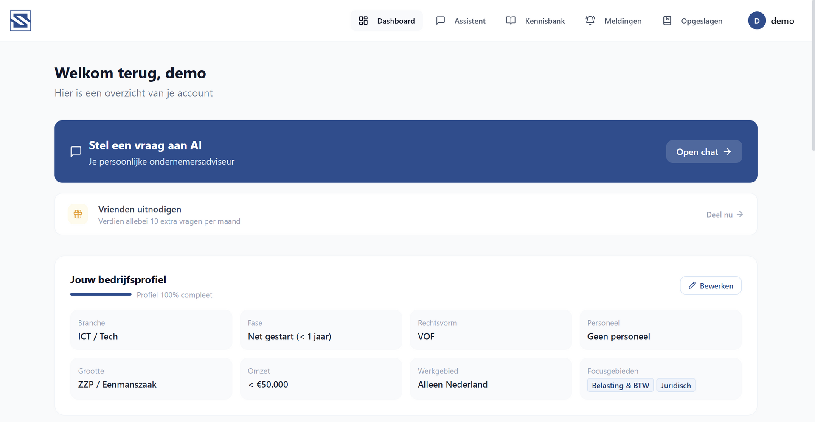Open the demo user account menu
Image resolution: width=815 pixels, height=422 pixels.
point(771,20)
